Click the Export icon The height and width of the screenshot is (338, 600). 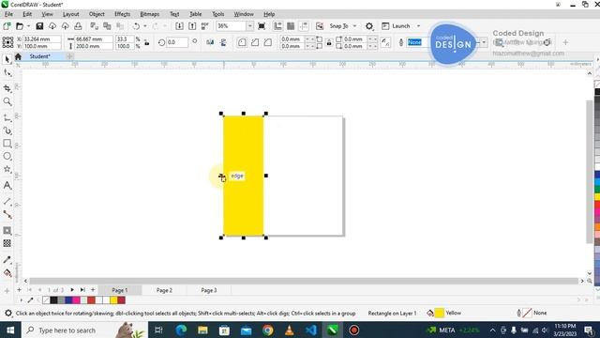(x=192, y=26)
